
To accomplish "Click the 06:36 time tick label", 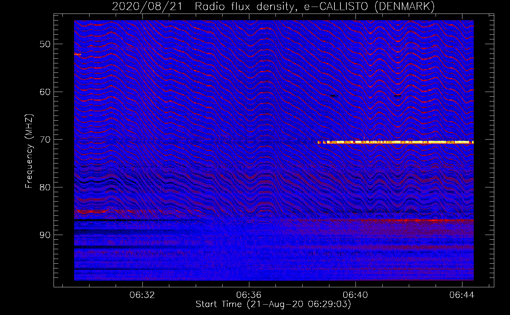I will pyautogui.click(x=249, y=295).
